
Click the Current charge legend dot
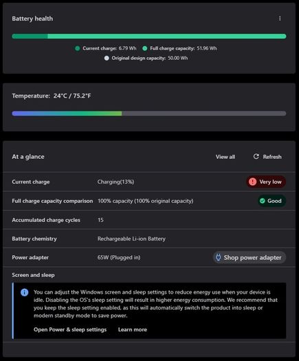pyautogui.click(x=78, y=48)
